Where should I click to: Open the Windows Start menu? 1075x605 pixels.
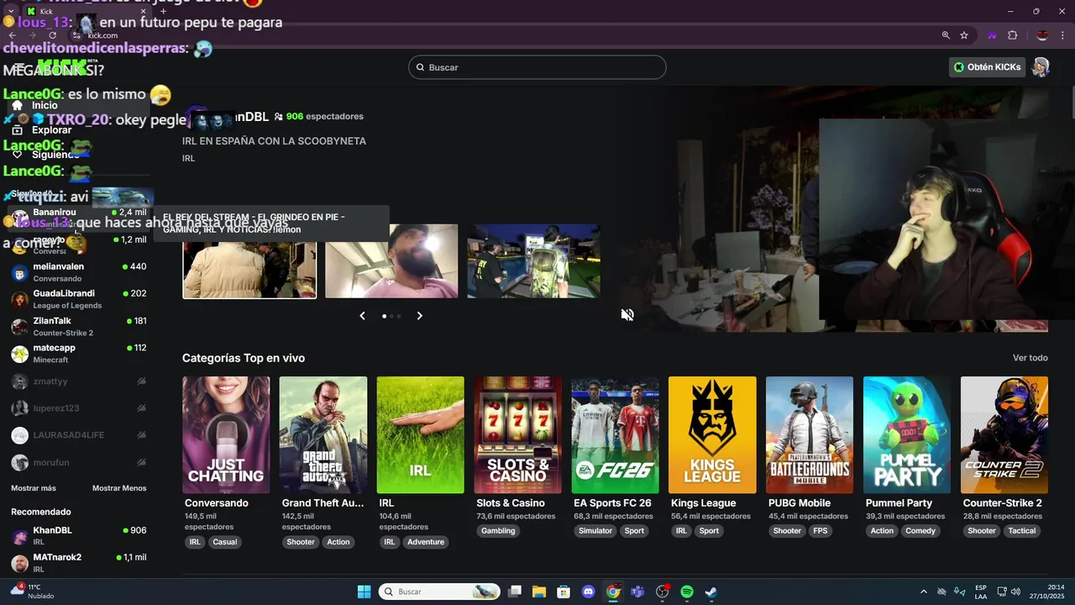364,592
